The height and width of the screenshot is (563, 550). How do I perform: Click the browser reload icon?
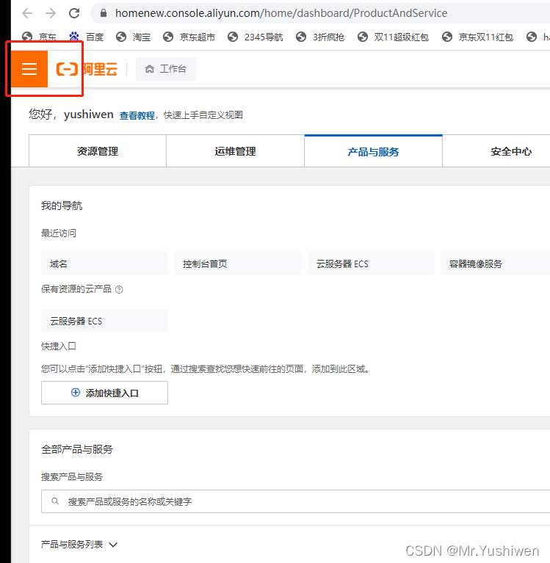coord(74,13)
